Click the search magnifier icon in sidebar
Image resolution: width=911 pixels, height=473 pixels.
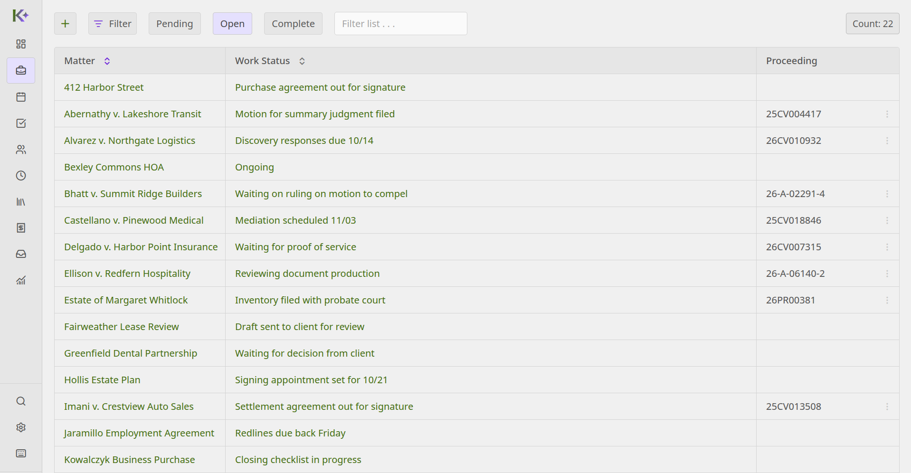point(21,401)
